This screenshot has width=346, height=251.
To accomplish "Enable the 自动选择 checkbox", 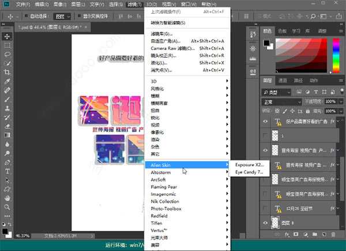I will click(x=27, y=17).
